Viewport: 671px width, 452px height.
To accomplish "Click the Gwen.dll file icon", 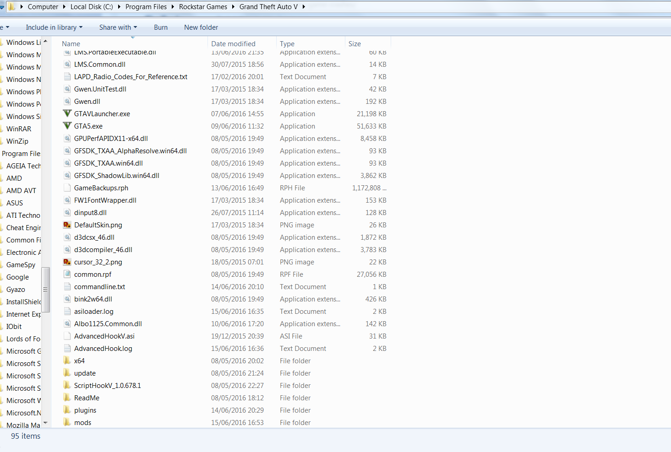I will tap(67, 101).
